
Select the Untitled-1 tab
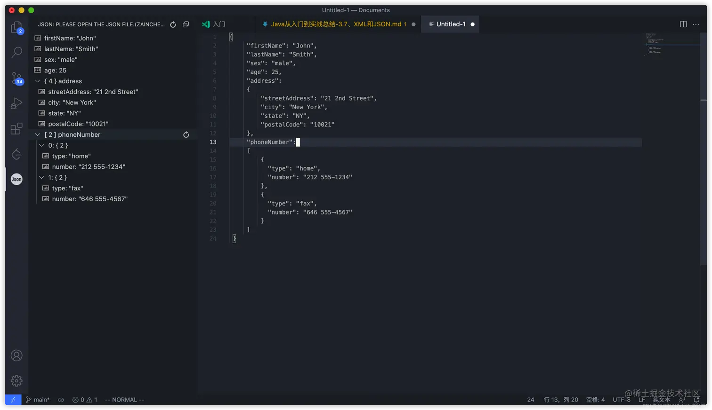click(451, 24)
